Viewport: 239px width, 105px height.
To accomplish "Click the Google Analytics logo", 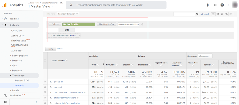I will pyautogui.click(x=5, y=5).
